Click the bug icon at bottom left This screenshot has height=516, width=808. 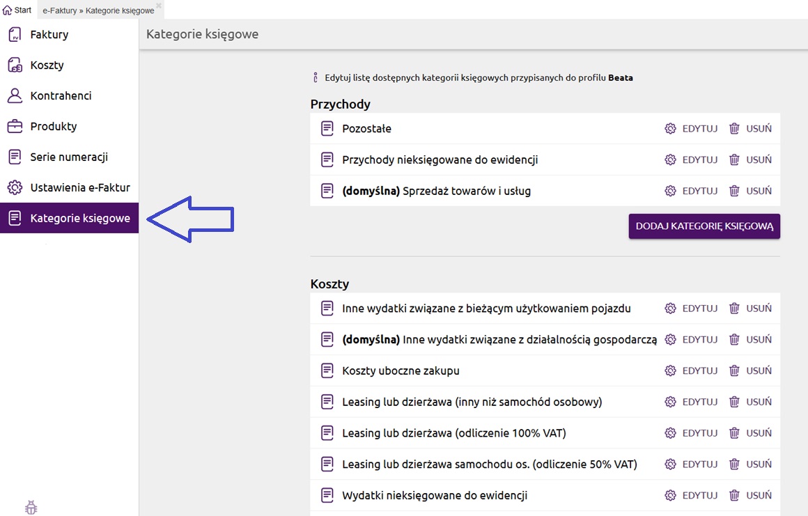(x=31, y=508)
